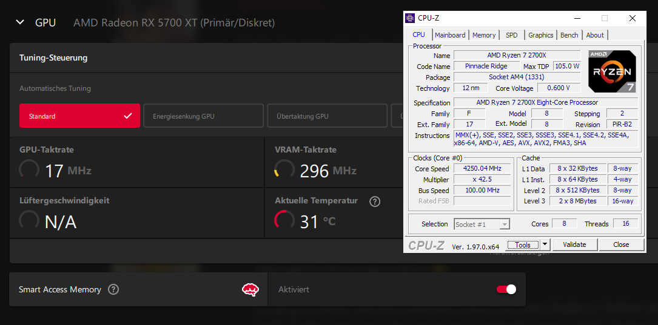Click the Tools button in CPU-Z
The height and width of the screenshot is (325, 658).
(x=523, y=245)
